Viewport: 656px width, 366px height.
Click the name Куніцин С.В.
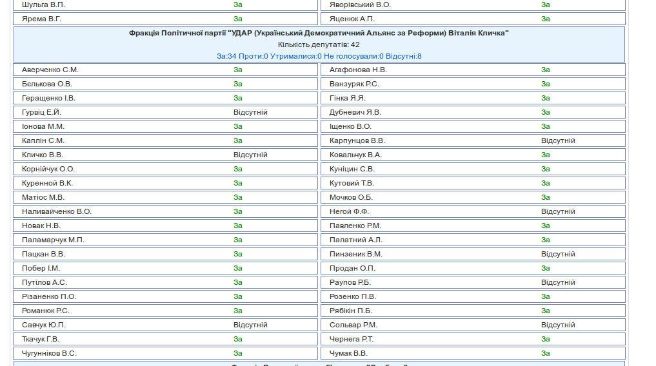352,169
